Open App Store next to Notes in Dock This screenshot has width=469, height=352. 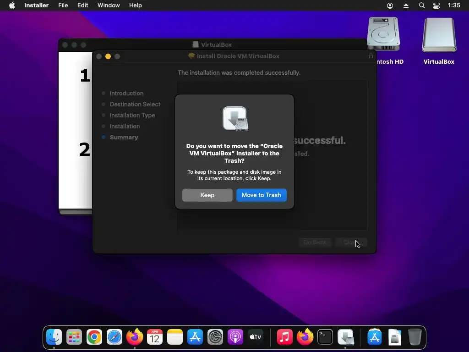195,337
